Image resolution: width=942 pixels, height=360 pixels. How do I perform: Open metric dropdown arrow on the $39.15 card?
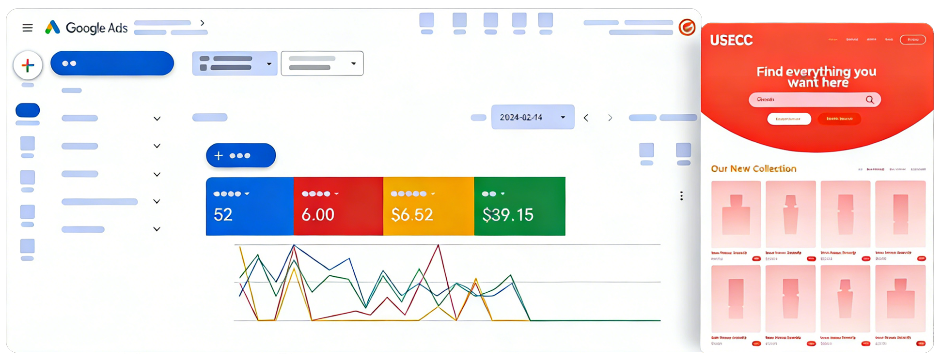[x=503, y=194]
